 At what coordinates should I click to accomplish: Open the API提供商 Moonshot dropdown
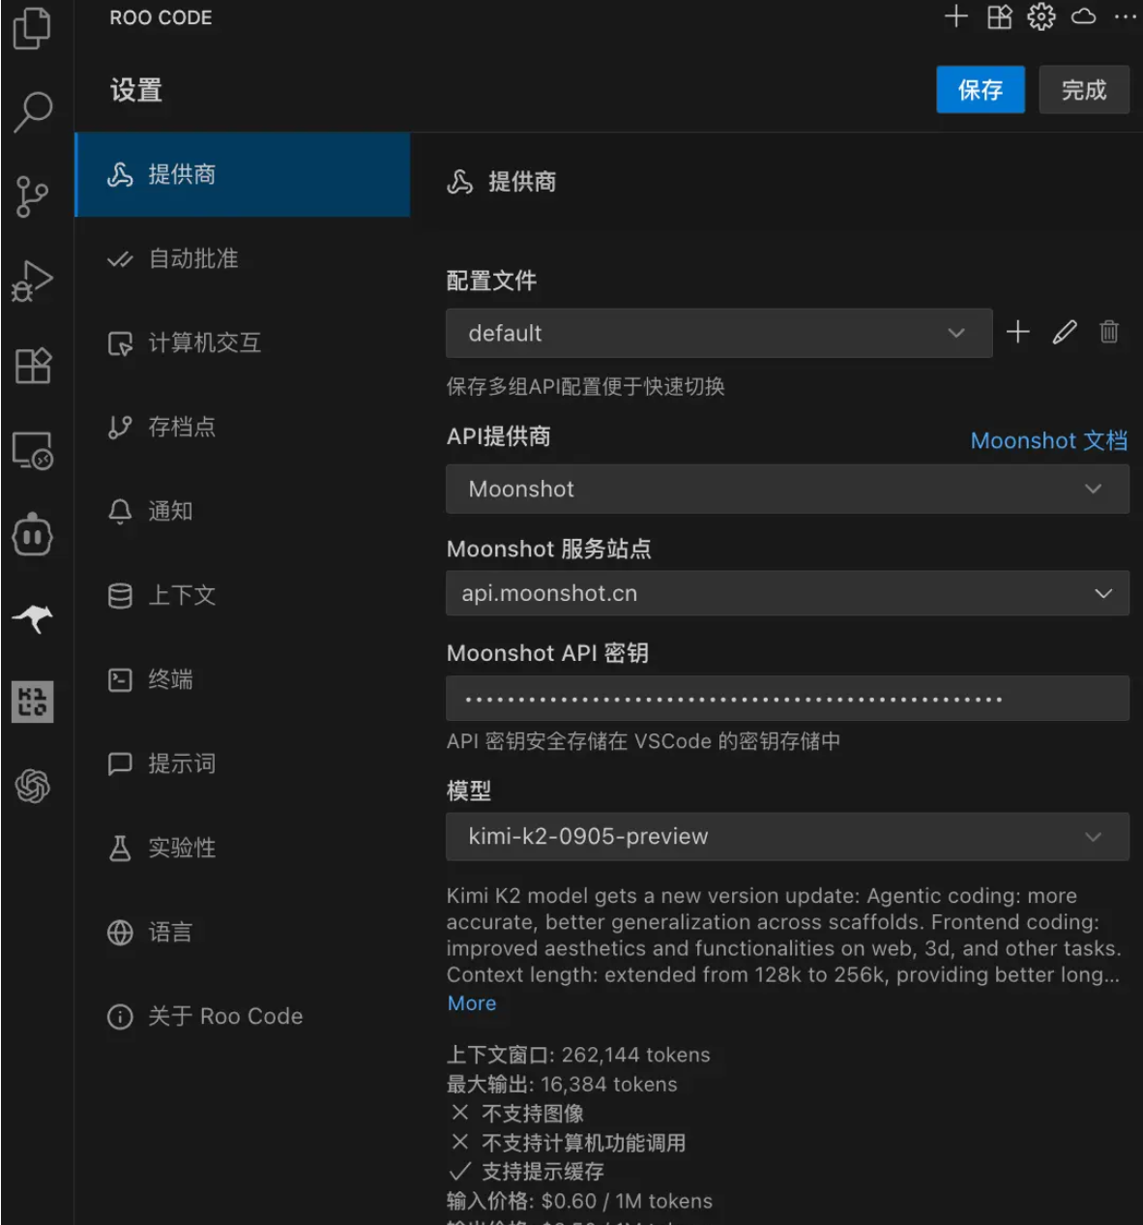(x=787, y=489)
